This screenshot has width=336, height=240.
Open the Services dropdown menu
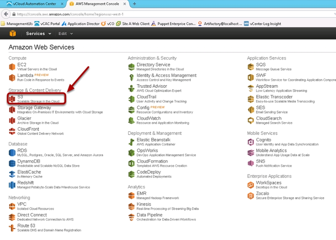point(39,34)
